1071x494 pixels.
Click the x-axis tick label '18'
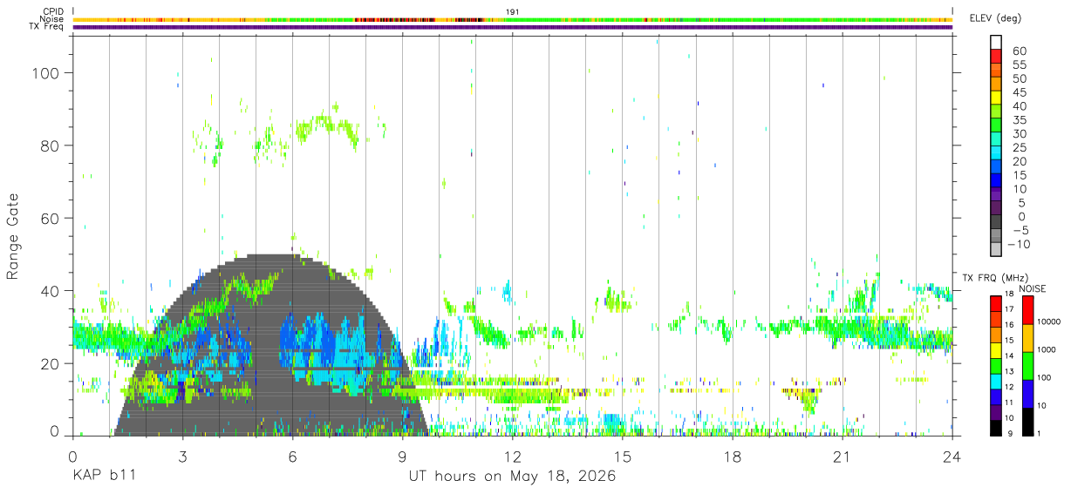click(732, 457)
